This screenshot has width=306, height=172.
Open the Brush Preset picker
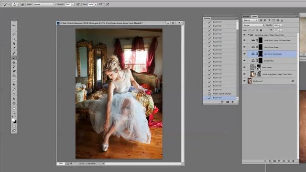(15, 4)
